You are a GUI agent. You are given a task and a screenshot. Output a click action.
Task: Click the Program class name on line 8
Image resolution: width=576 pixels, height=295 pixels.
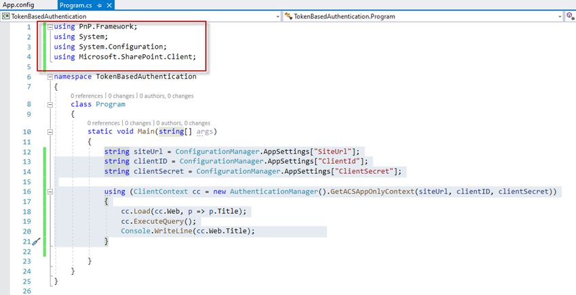(110, 104)
